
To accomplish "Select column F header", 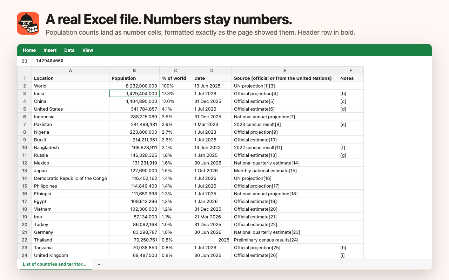I will [351, 70].
